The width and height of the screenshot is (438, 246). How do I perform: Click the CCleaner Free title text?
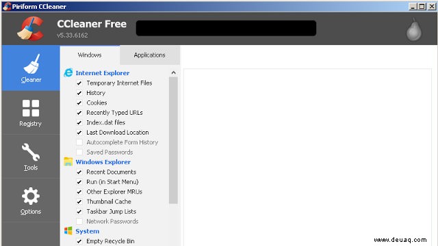click(92, 24)
